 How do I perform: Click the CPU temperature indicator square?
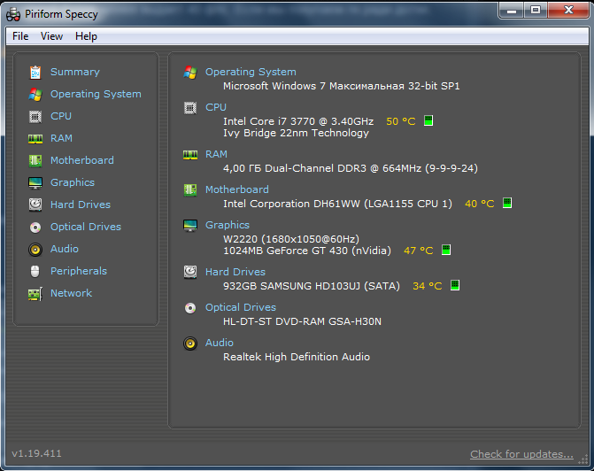[428, 121]
